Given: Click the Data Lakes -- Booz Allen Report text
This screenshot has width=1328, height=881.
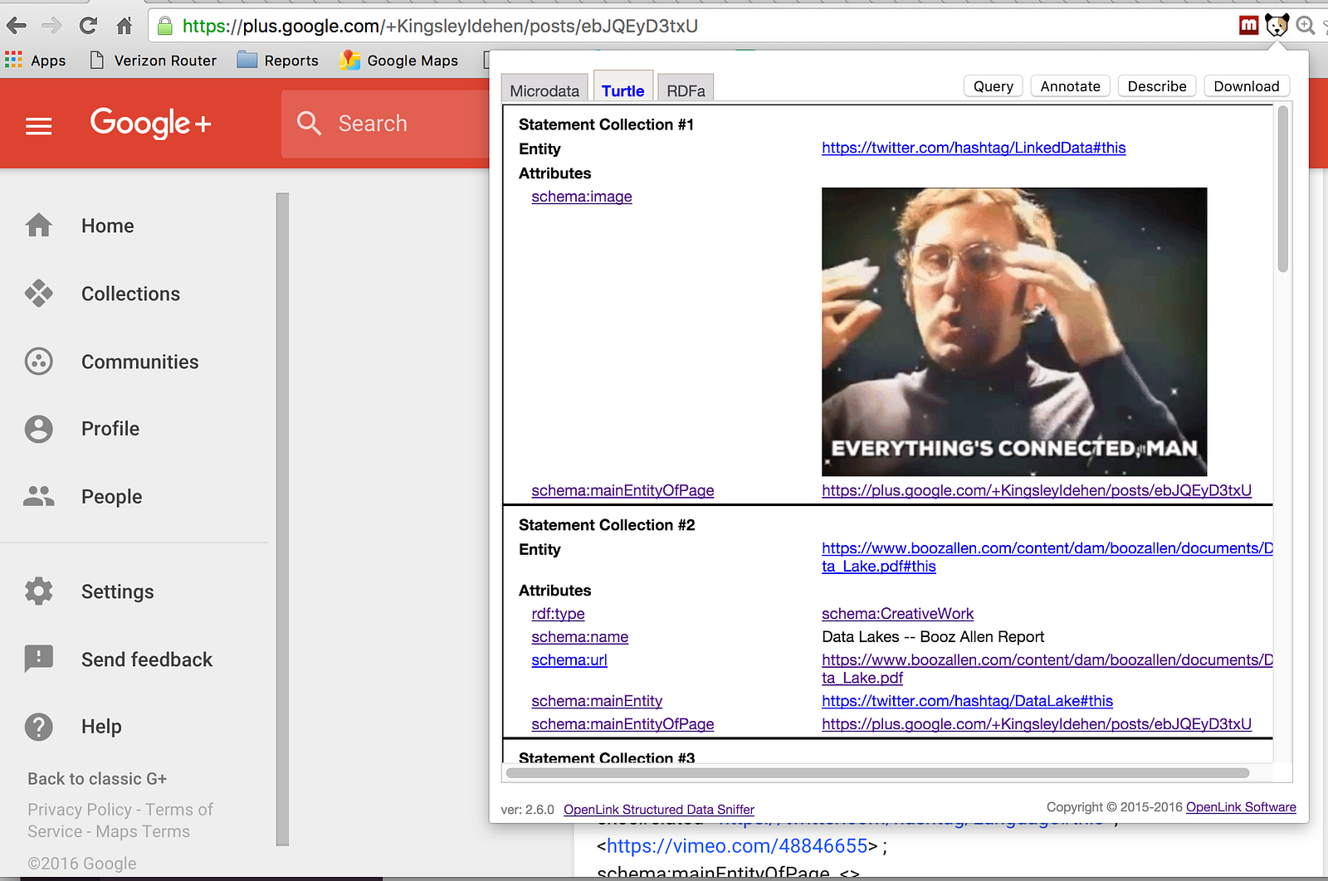Looking at the screenshot, I should (933, 637).
